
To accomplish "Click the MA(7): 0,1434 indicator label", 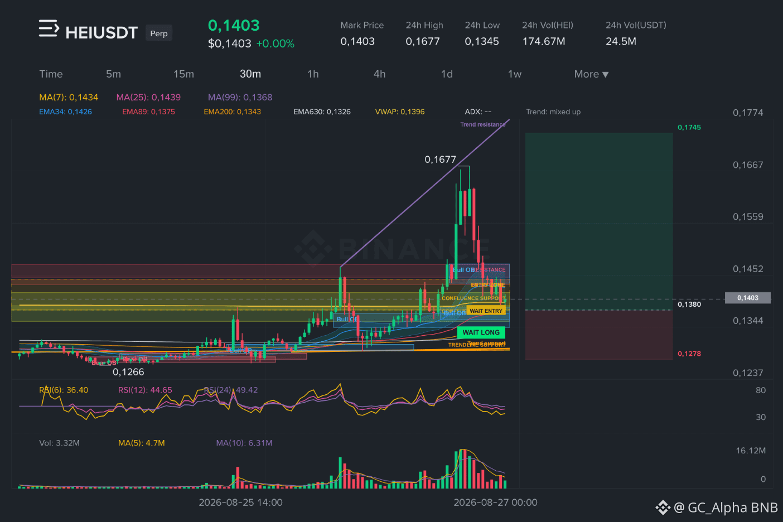I will pyautogui.click(x=69, y=98).
